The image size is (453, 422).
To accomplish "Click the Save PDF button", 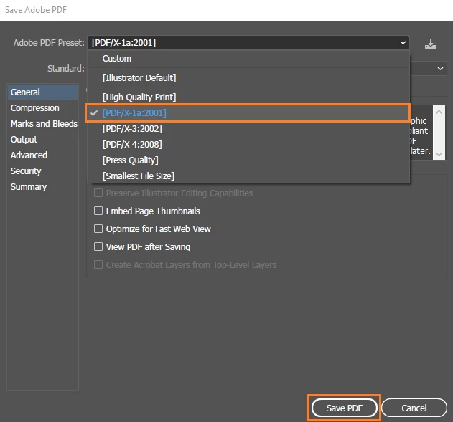I will tap(344, 408).
